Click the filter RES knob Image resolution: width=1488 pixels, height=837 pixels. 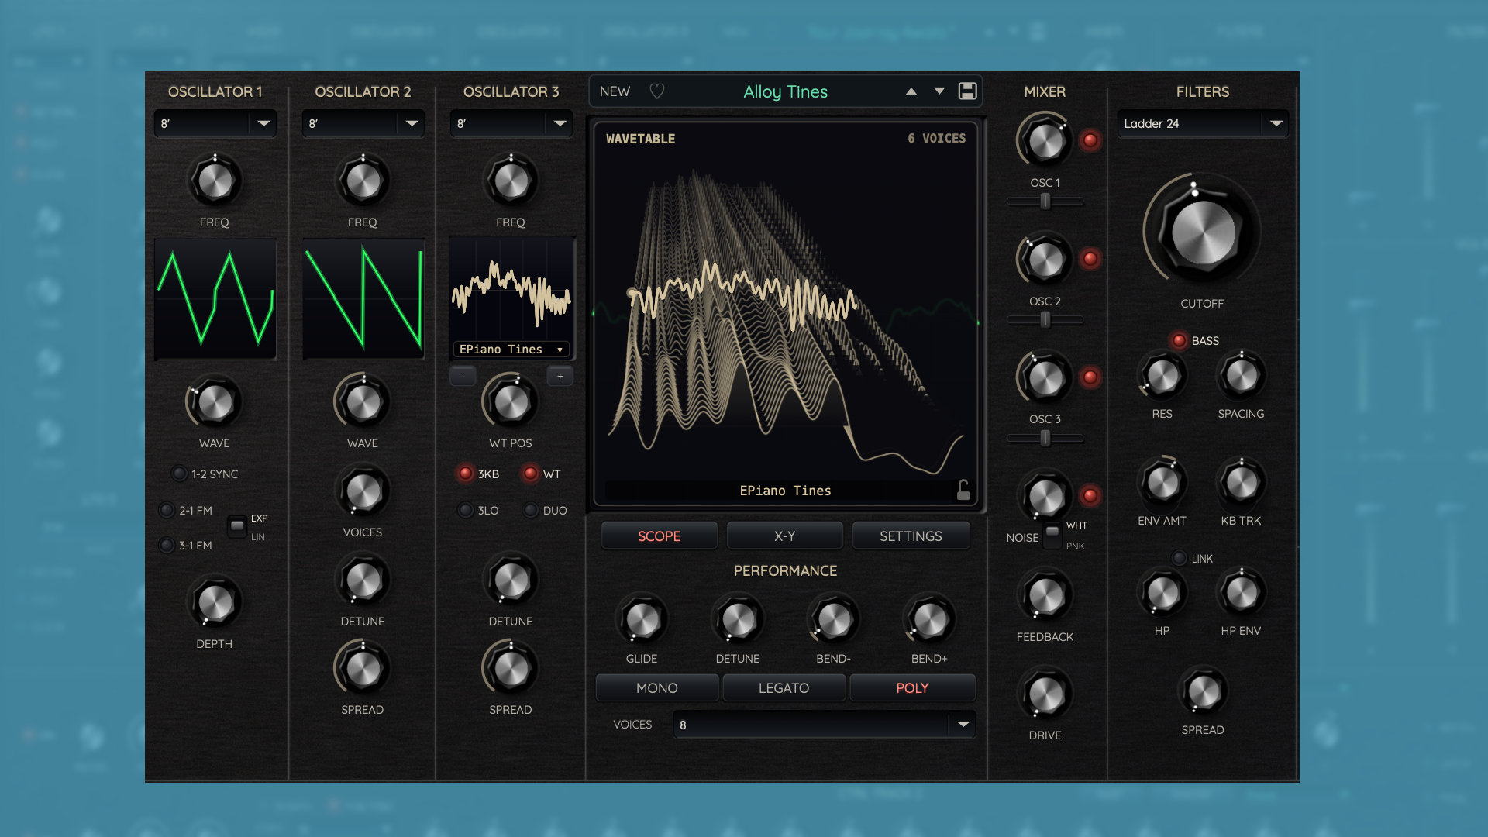tap(1162, 377)
